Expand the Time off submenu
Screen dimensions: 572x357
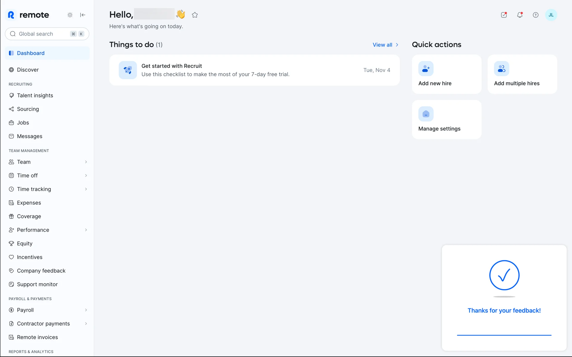click(x=86, y=176)
